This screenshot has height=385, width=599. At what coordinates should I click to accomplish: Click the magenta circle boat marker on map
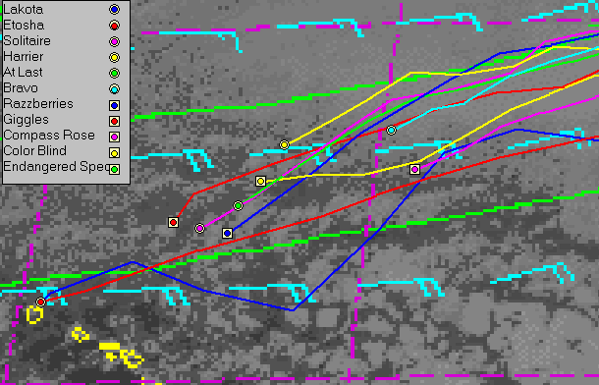199,229
